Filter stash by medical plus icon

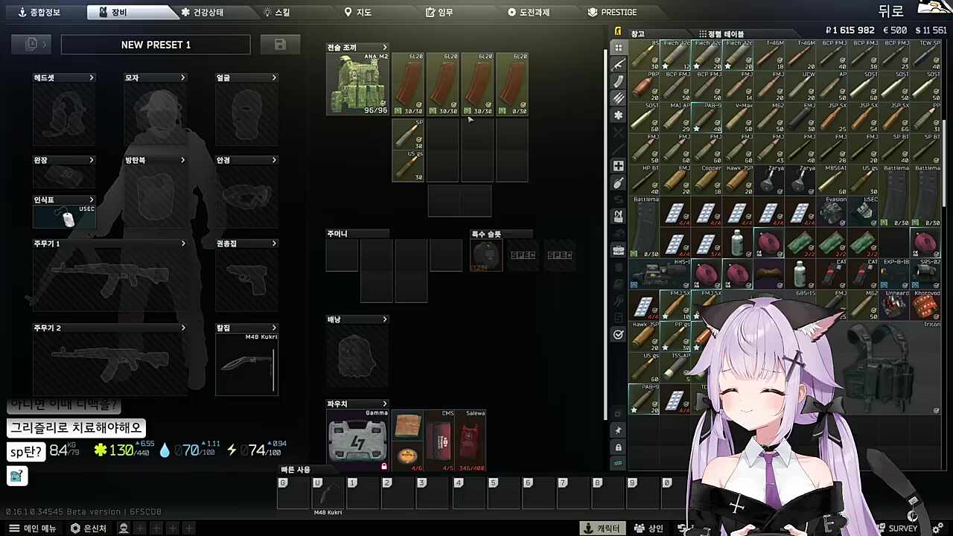click(x=618, y=166)
